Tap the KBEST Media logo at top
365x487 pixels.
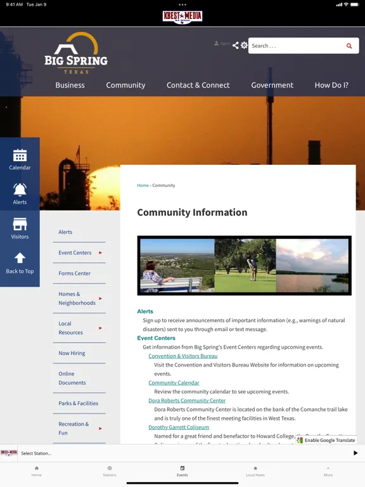click(182, 16)
